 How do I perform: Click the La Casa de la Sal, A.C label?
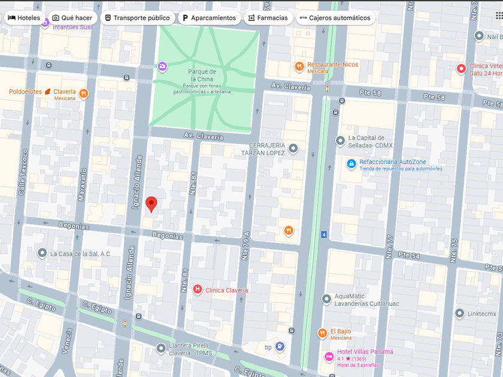80,254
